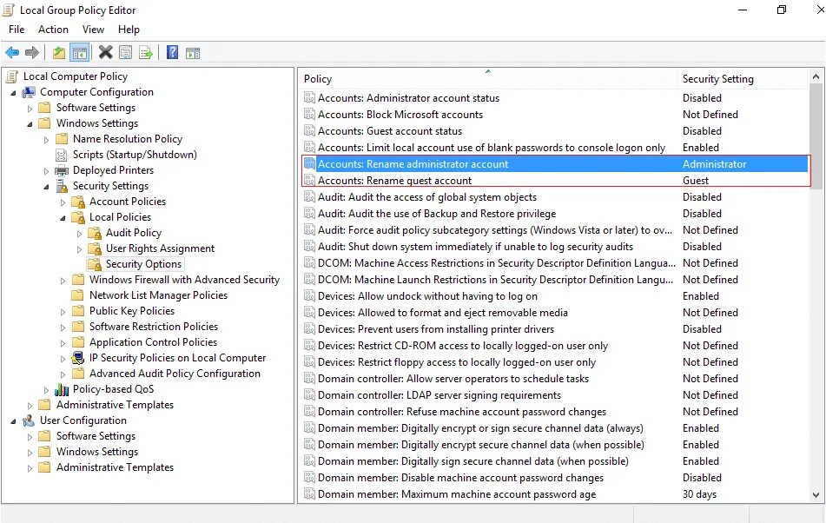Click the Deployed Printers printer icon
This screenshot has height=523, width=826.
(x=62, y=170)
